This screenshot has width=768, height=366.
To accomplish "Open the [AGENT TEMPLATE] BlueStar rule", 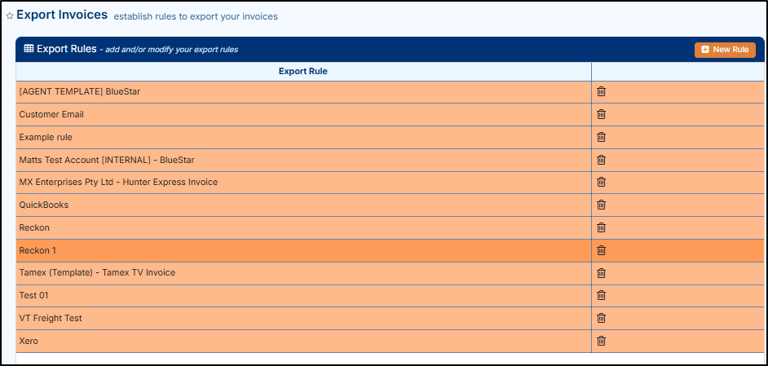I will (80, 91).
